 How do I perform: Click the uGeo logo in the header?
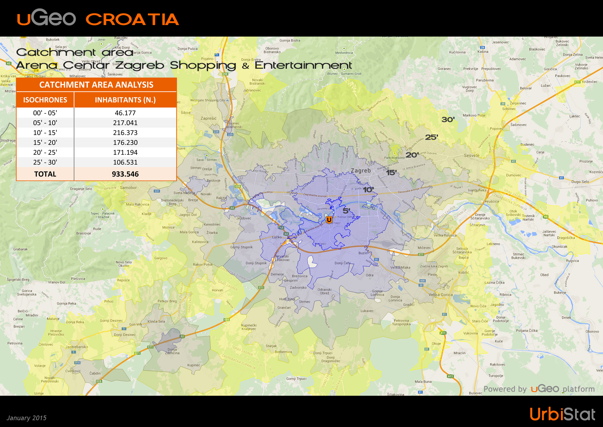click(x=46, y=18)
